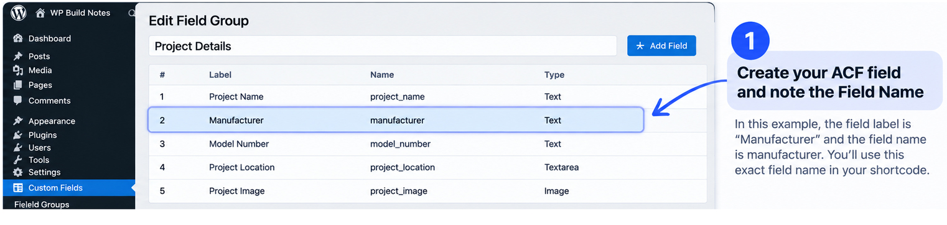Click row number 4 handle
947x225 pixels.
click(x=162, y=167)
